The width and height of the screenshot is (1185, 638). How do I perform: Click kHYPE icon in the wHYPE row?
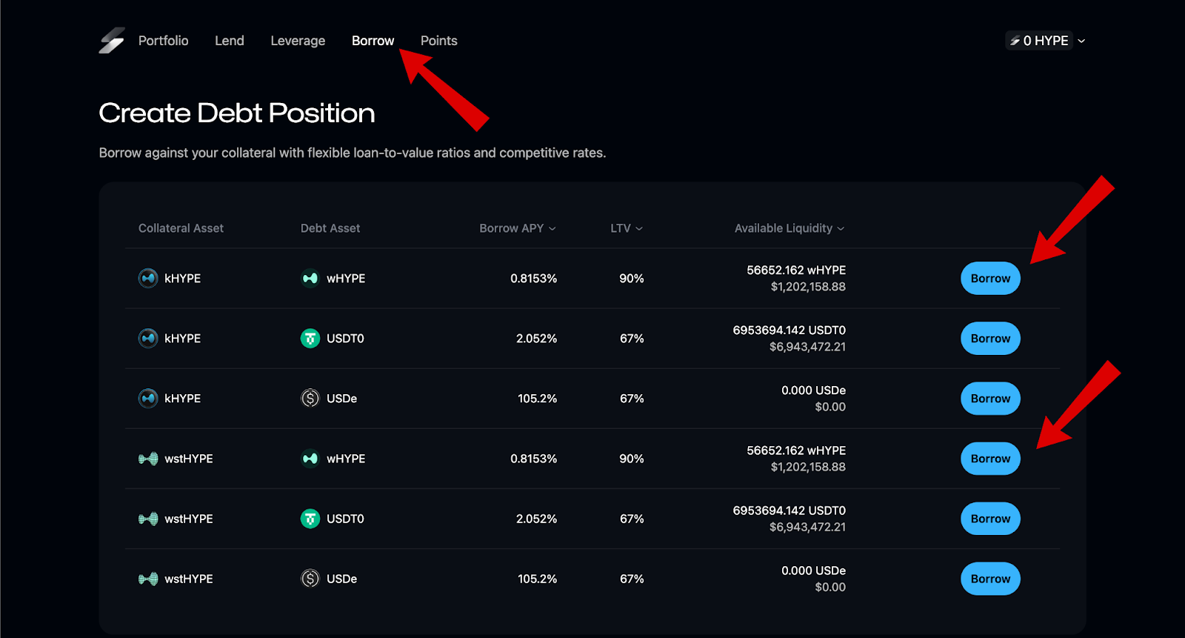pos(148,279)
